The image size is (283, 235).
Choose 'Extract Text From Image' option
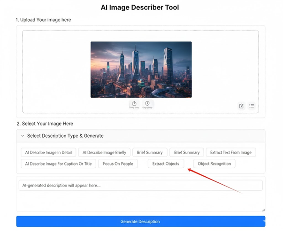230,152
